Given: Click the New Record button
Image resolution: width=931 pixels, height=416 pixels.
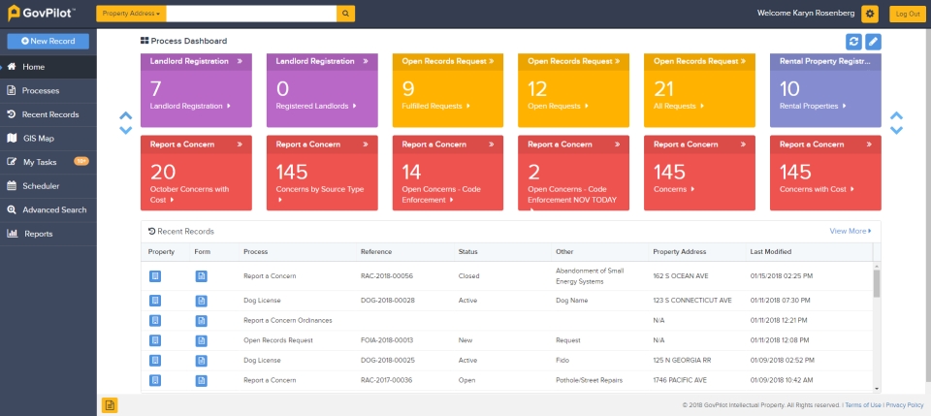Looking at the screenshot, I should click(x=48, y=41).
